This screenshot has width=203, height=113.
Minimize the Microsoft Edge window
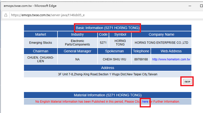(190, 6)
